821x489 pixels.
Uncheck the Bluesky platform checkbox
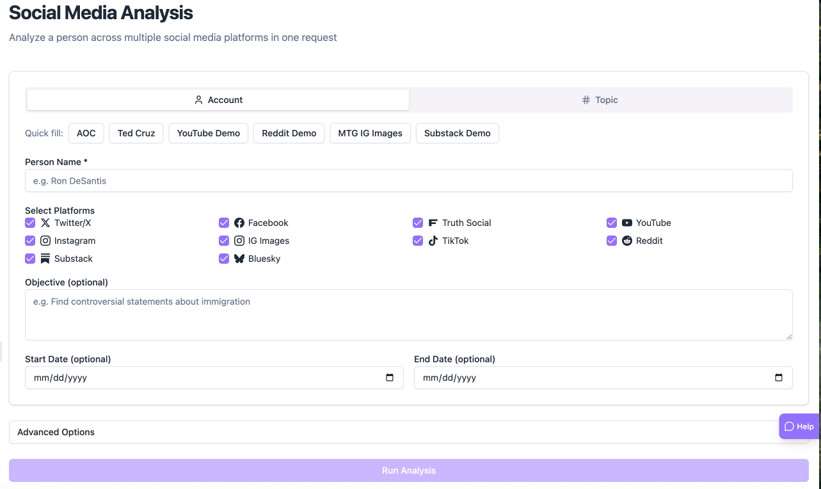[224, 259]
